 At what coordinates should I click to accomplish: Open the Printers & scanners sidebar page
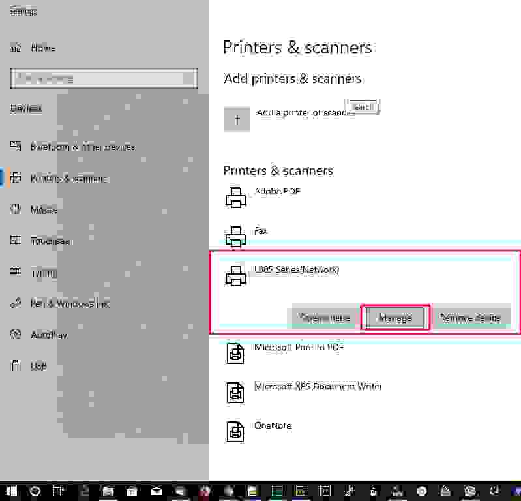click(68, 178)
